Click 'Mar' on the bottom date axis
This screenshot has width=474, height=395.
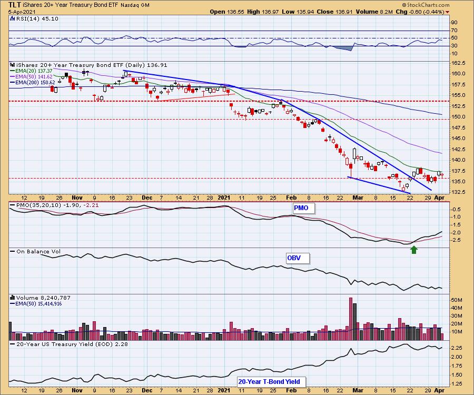pos(358,390)
